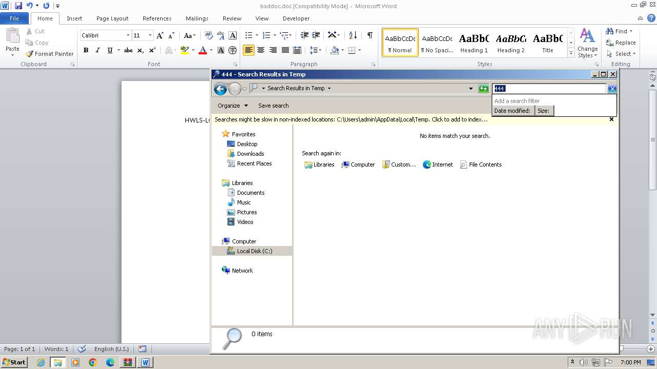This screenshot has height=369, width=657.
Task: Grow font size in Word
Action: click(x=160, y=35)
